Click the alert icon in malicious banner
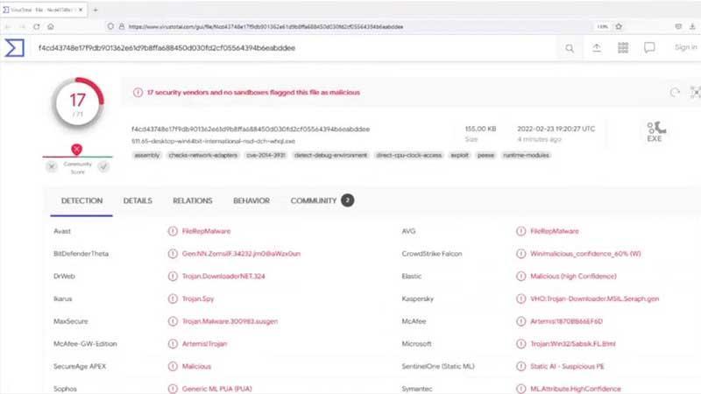 coord(138,93)
